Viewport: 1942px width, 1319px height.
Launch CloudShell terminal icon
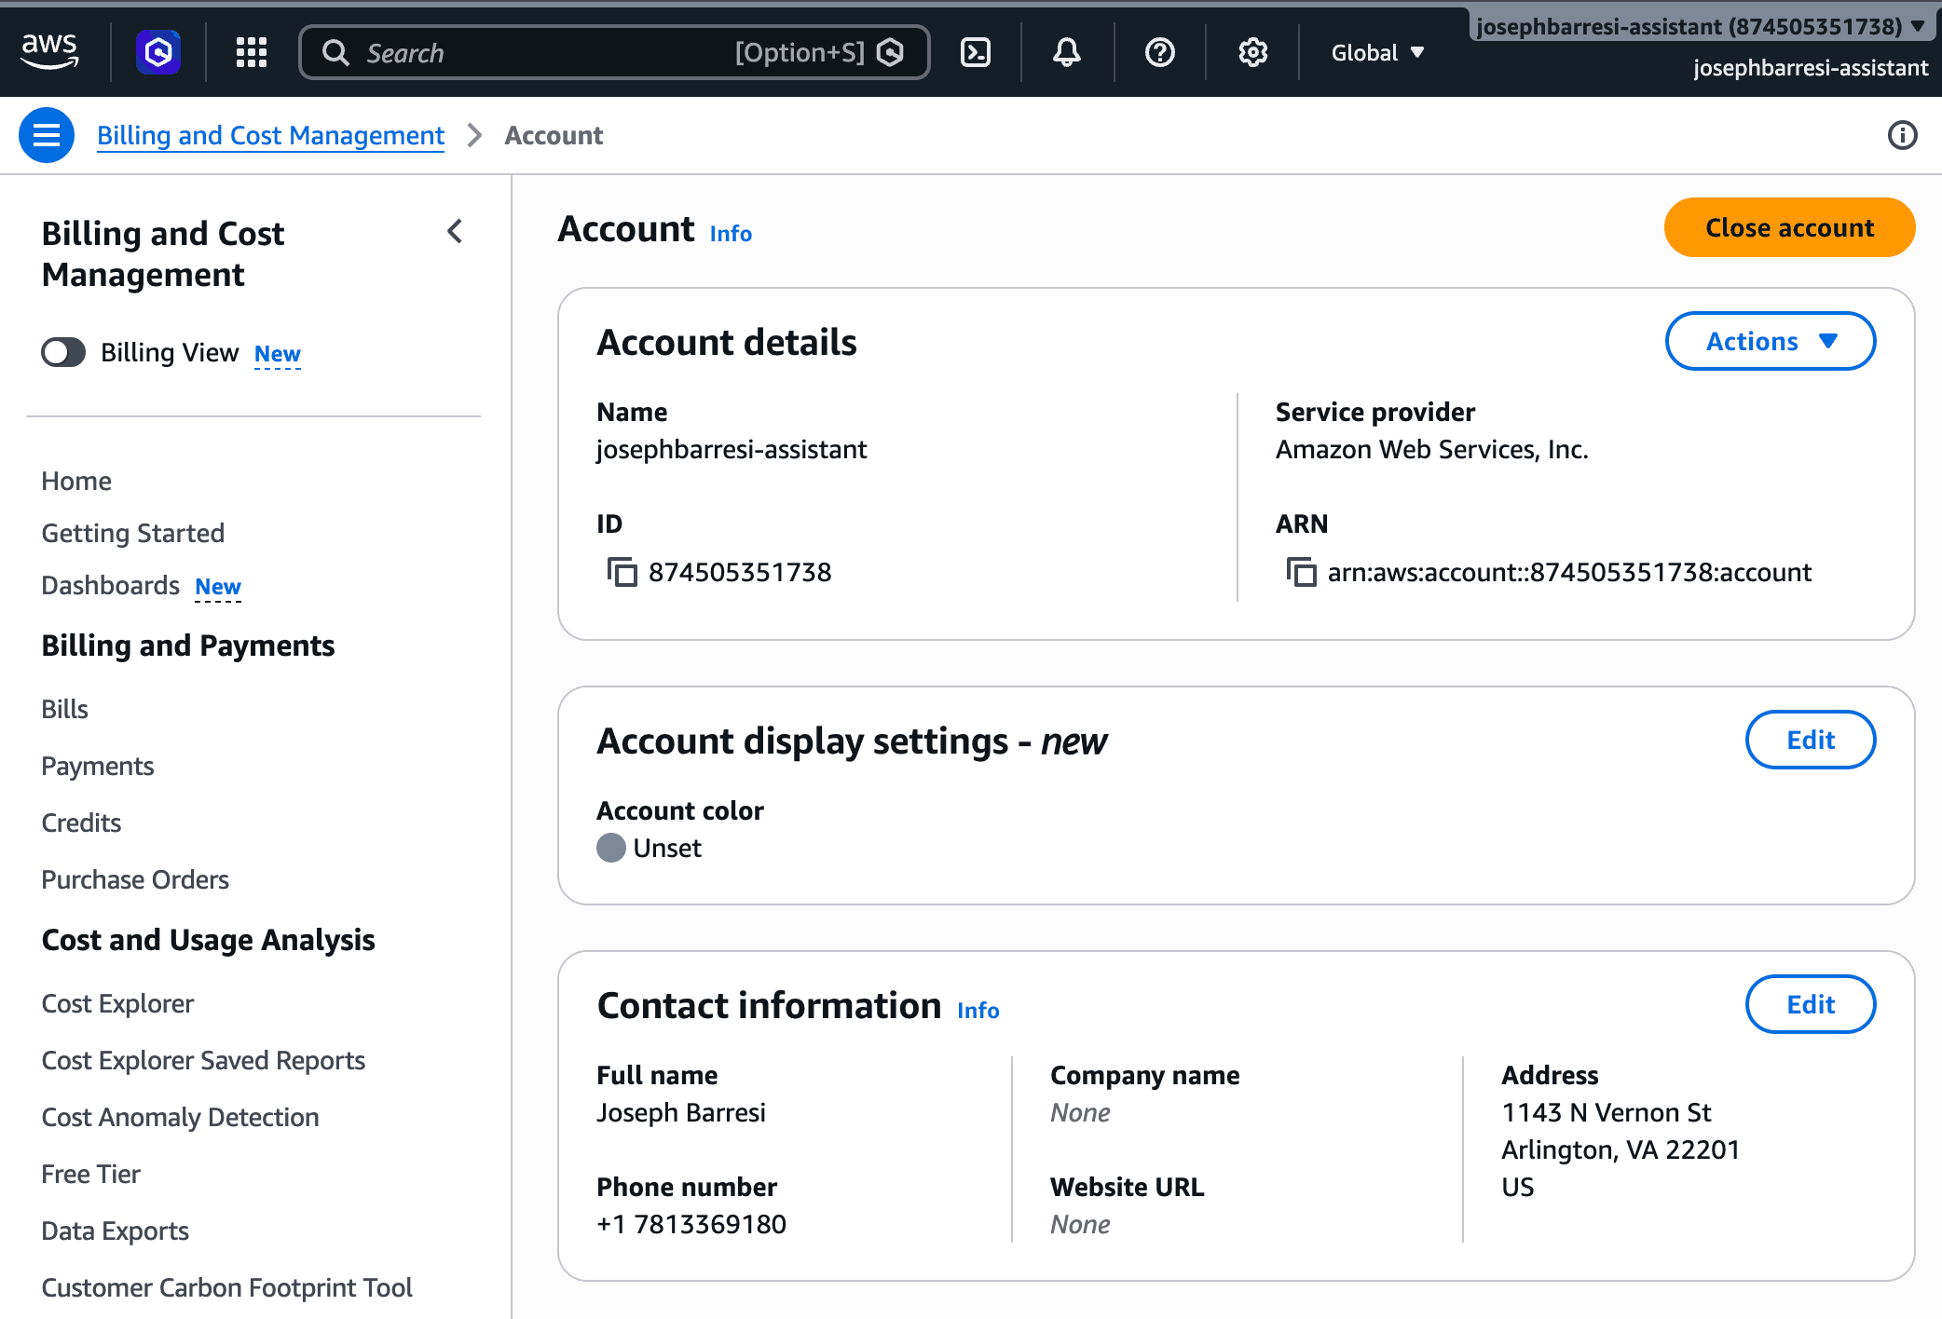point(976,52)
